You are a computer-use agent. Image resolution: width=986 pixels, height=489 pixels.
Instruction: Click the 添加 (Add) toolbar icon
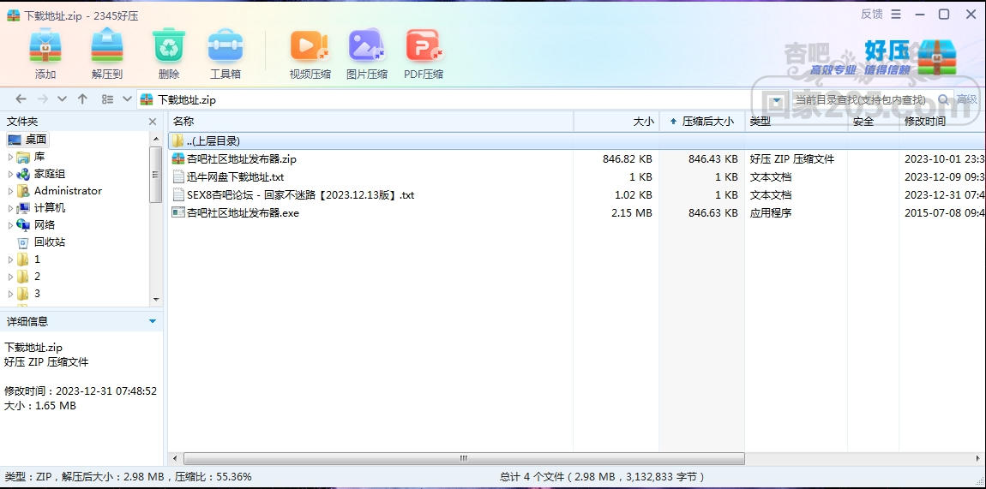pyautogui.click(x=45, y=46)
